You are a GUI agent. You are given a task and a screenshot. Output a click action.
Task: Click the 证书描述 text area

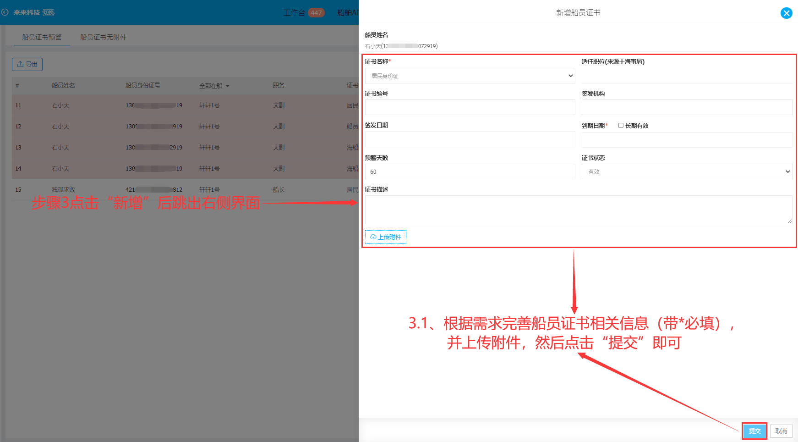[x=579, y=210]
